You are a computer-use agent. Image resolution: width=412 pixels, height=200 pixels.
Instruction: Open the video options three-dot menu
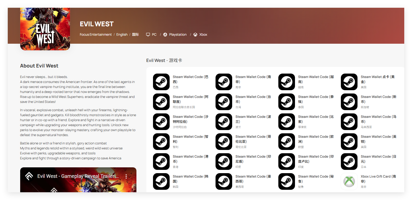click(x=126, y=176)
